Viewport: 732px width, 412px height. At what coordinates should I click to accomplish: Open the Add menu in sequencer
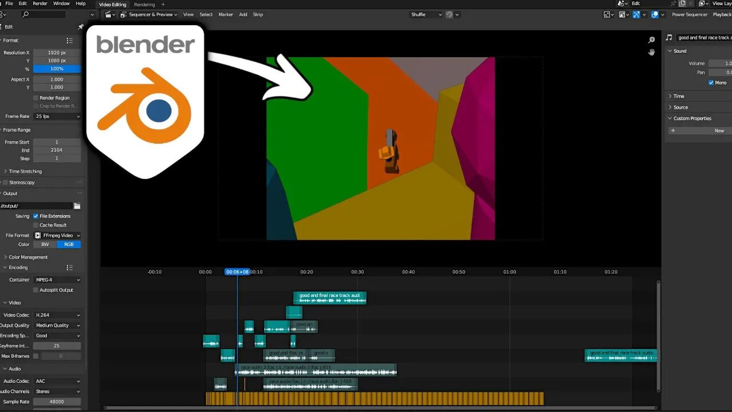[x=243, y=14]
